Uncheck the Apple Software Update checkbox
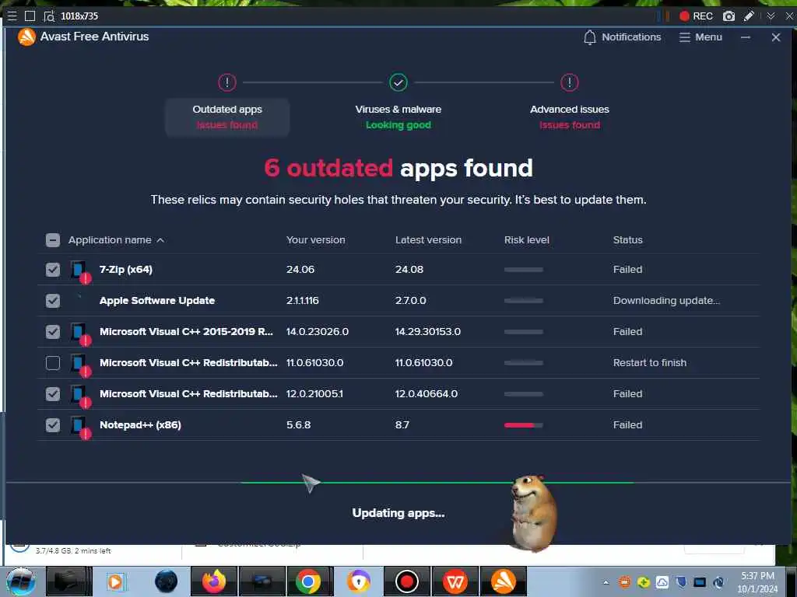This screenshot has height=597, width=797. pyautogui.click(x=53, y=301)
